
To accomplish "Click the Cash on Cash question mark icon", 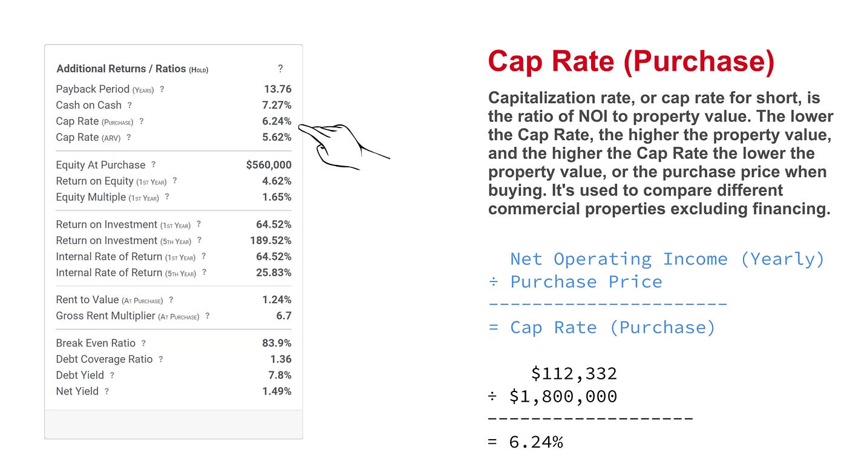I will pos(130,105).
